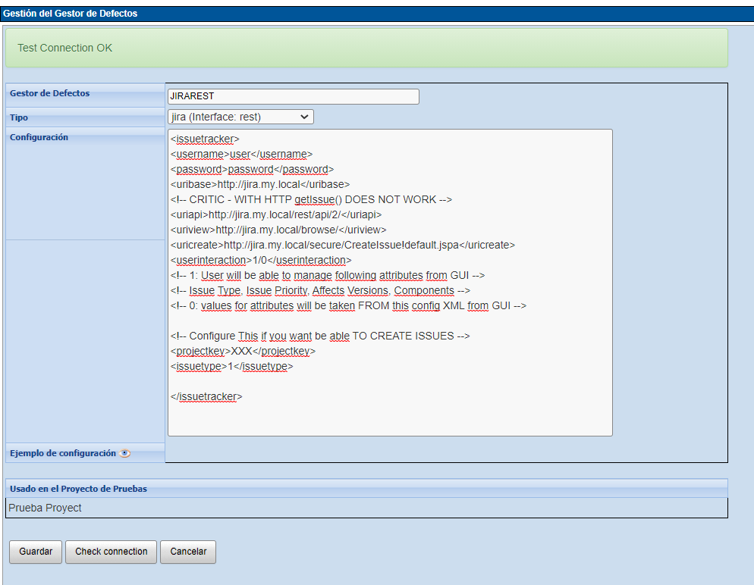Click the Check connection button
Viewport: 754px width, 585px height.
pyautogui.click(x=111, y=552)
